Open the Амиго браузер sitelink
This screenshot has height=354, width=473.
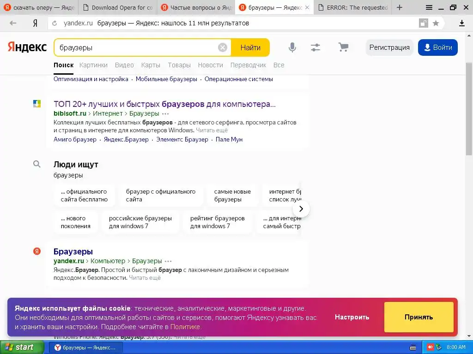point(75,139)
